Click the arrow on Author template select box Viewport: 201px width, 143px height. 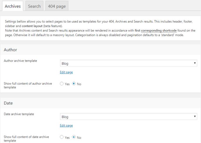[195, 63]
